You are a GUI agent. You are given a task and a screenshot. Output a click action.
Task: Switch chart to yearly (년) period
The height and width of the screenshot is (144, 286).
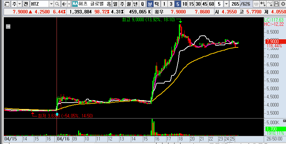point(135,4)
